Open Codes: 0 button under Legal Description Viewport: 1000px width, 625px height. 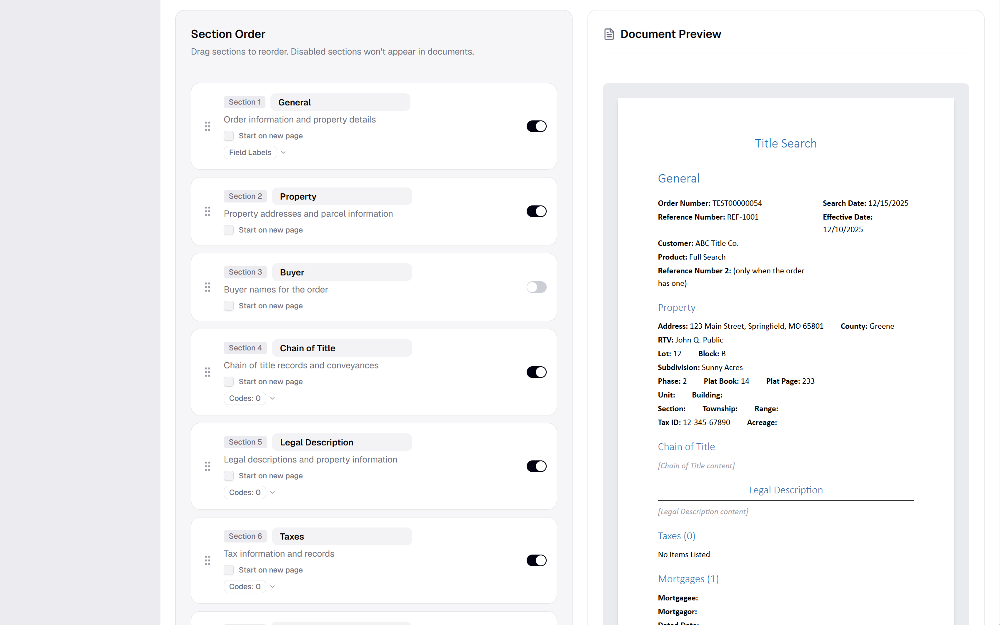[x=245, y=492]
